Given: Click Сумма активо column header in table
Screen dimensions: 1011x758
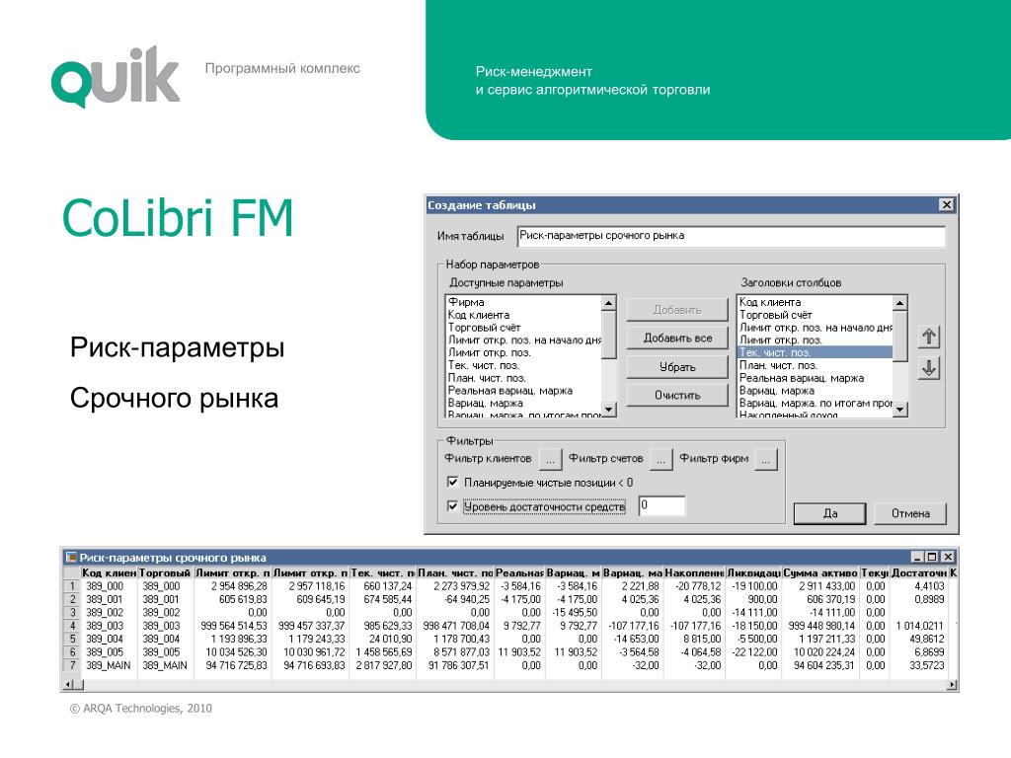Looking at the screenshot, I should pos(820,572).
